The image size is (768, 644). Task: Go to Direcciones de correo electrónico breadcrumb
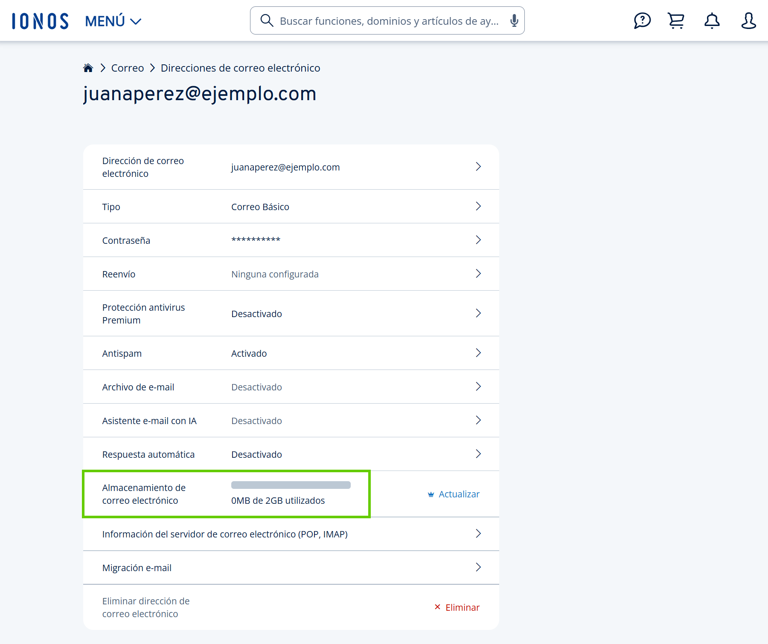pyautogui.click(x=240, y=68)
